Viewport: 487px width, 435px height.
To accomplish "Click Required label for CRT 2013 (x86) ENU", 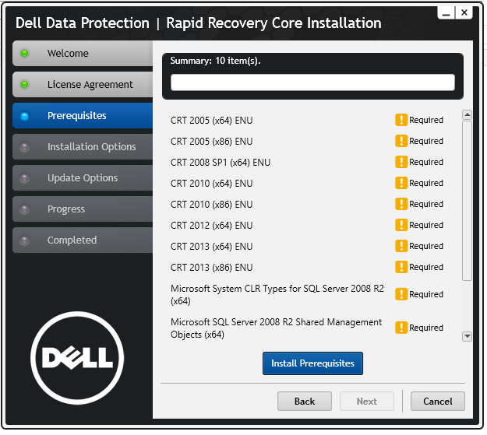I will 425,267.
